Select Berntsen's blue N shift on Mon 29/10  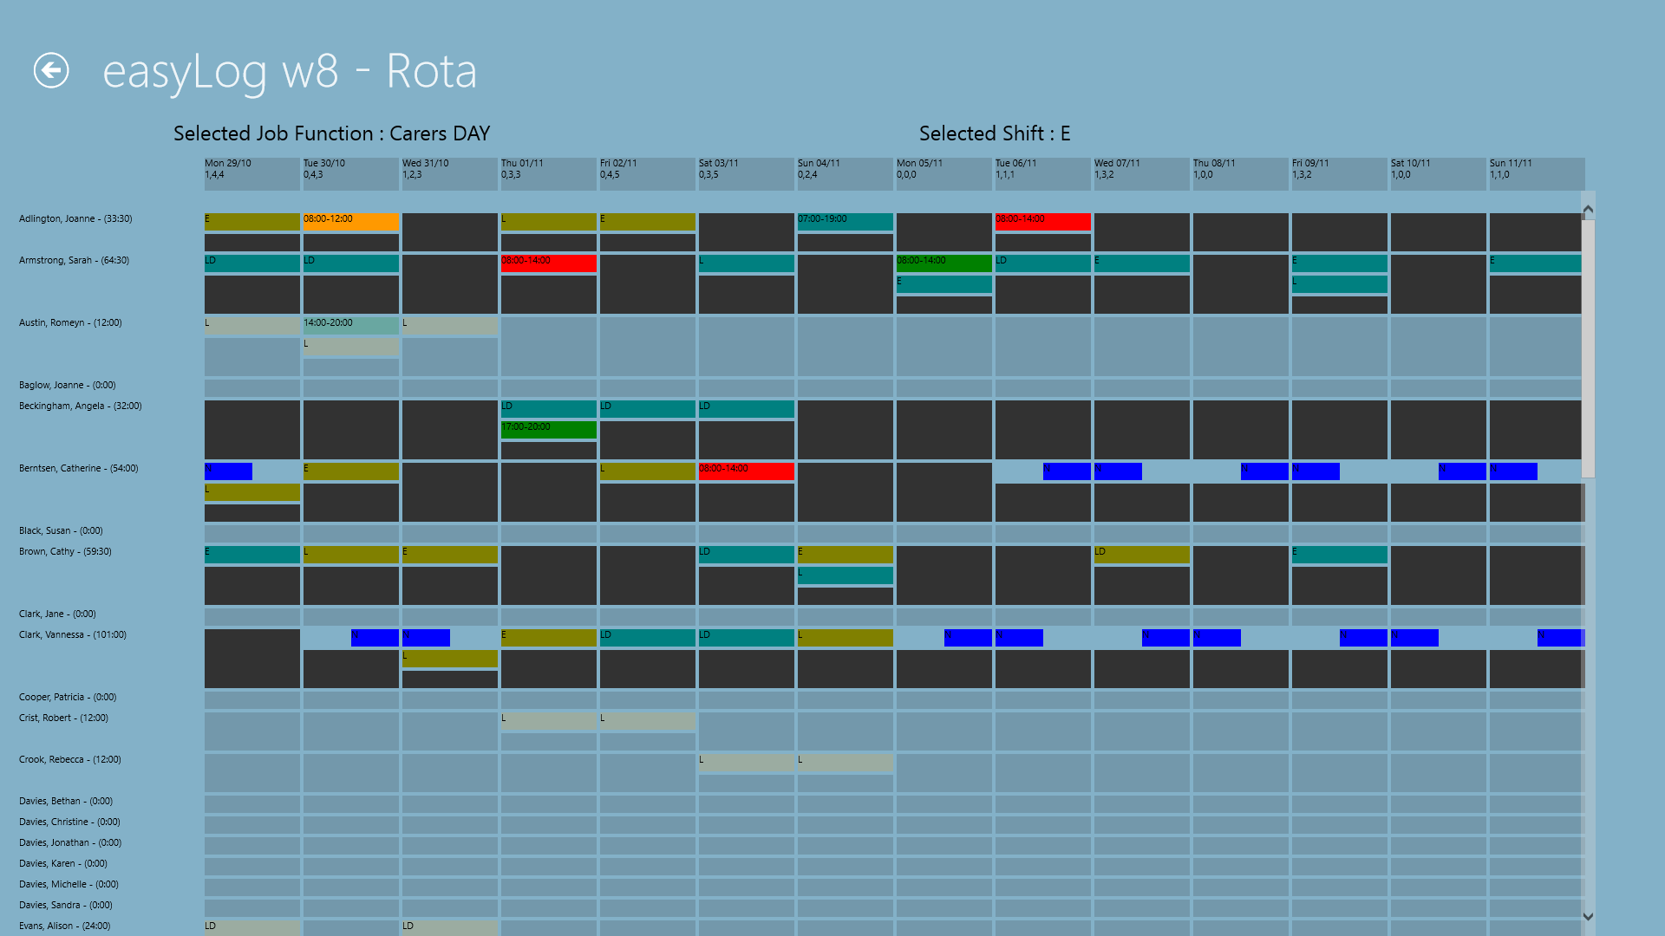[x=228, y=471]
